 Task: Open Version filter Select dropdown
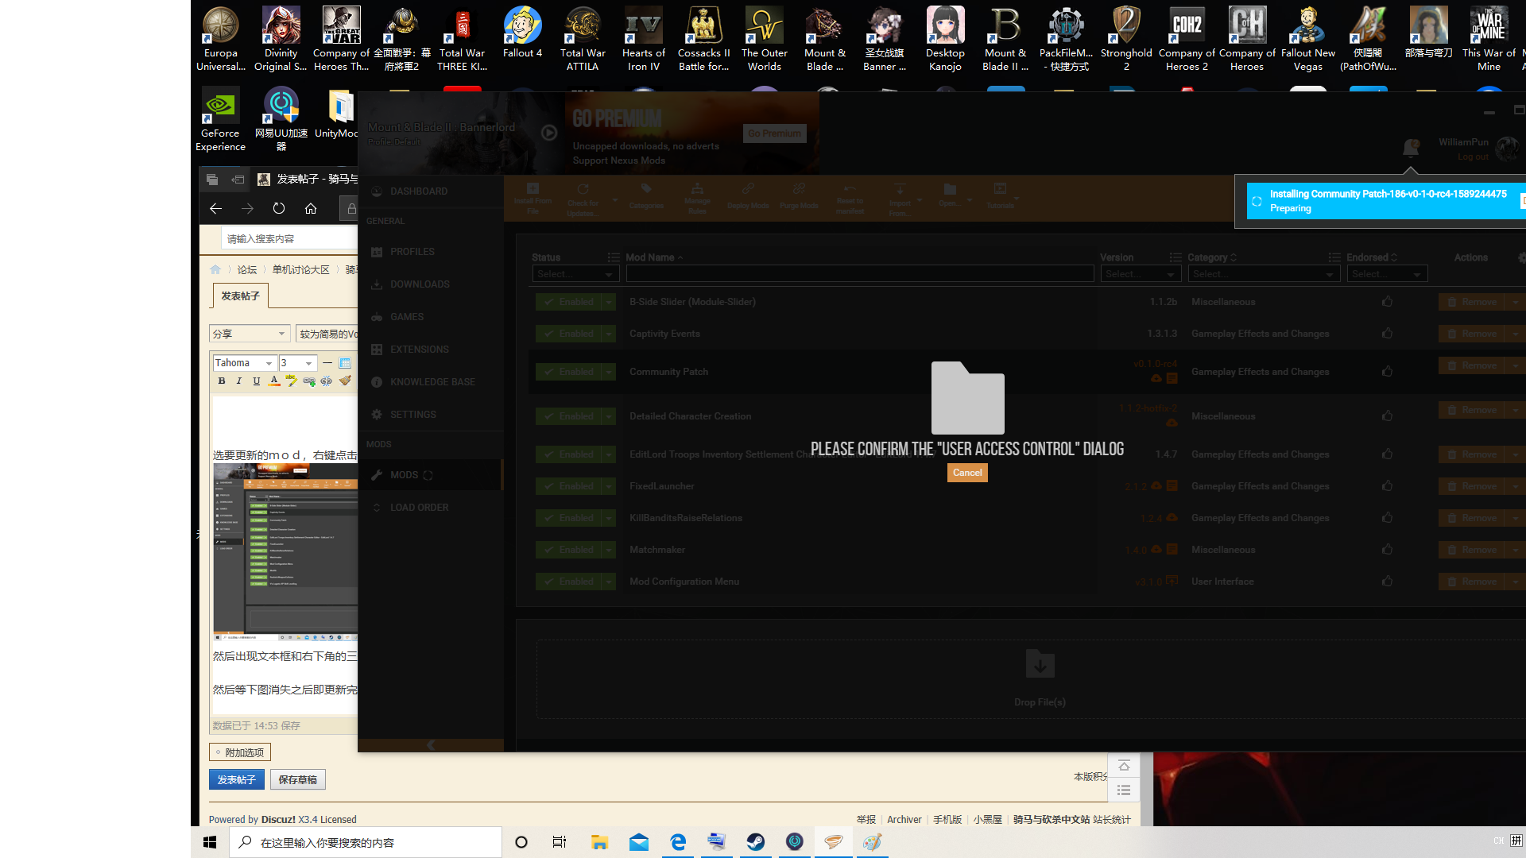pos(1141,274)
